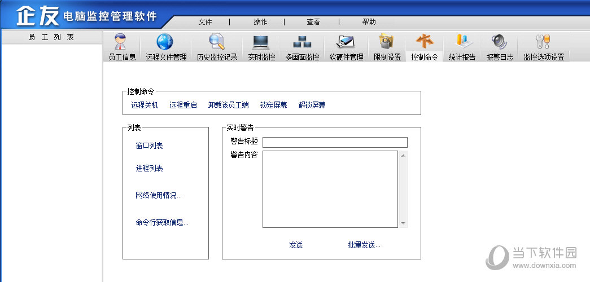Click 发送 to send the warning

point(296,245)
